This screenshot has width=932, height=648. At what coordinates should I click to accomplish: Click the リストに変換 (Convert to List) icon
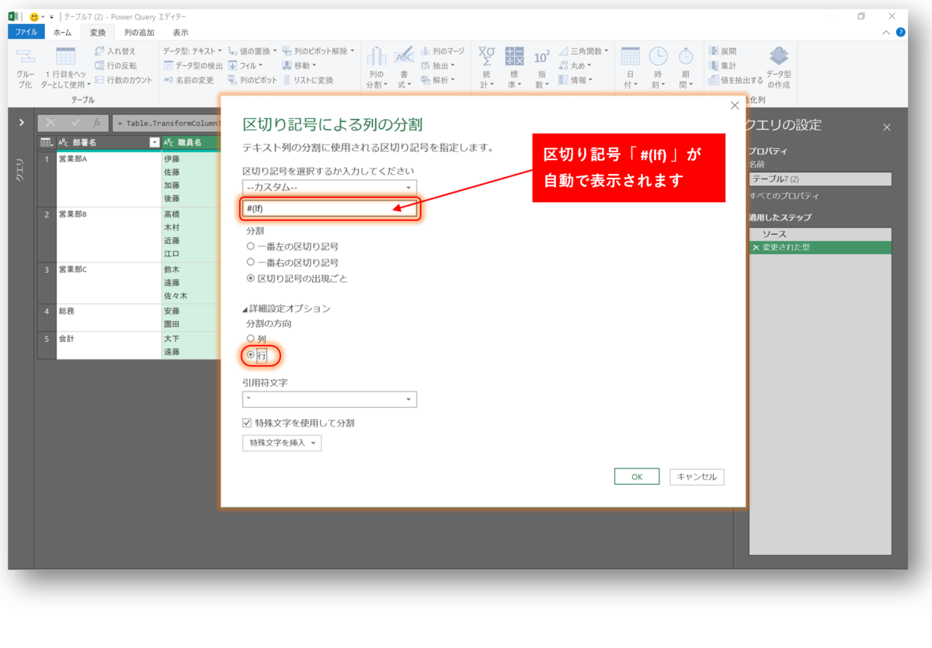[x=287, y=79]
